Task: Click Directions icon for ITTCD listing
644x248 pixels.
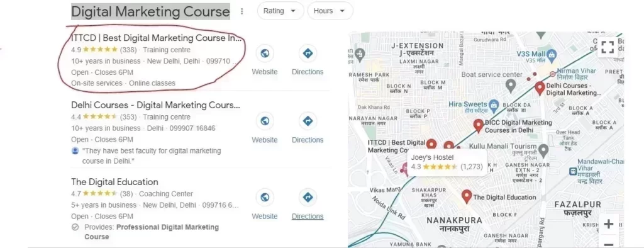Action: point(308,54)
